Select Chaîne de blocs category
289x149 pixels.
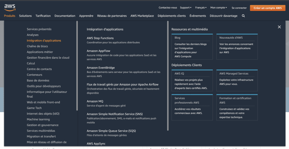pyautogui.click(x=37, y=46)
